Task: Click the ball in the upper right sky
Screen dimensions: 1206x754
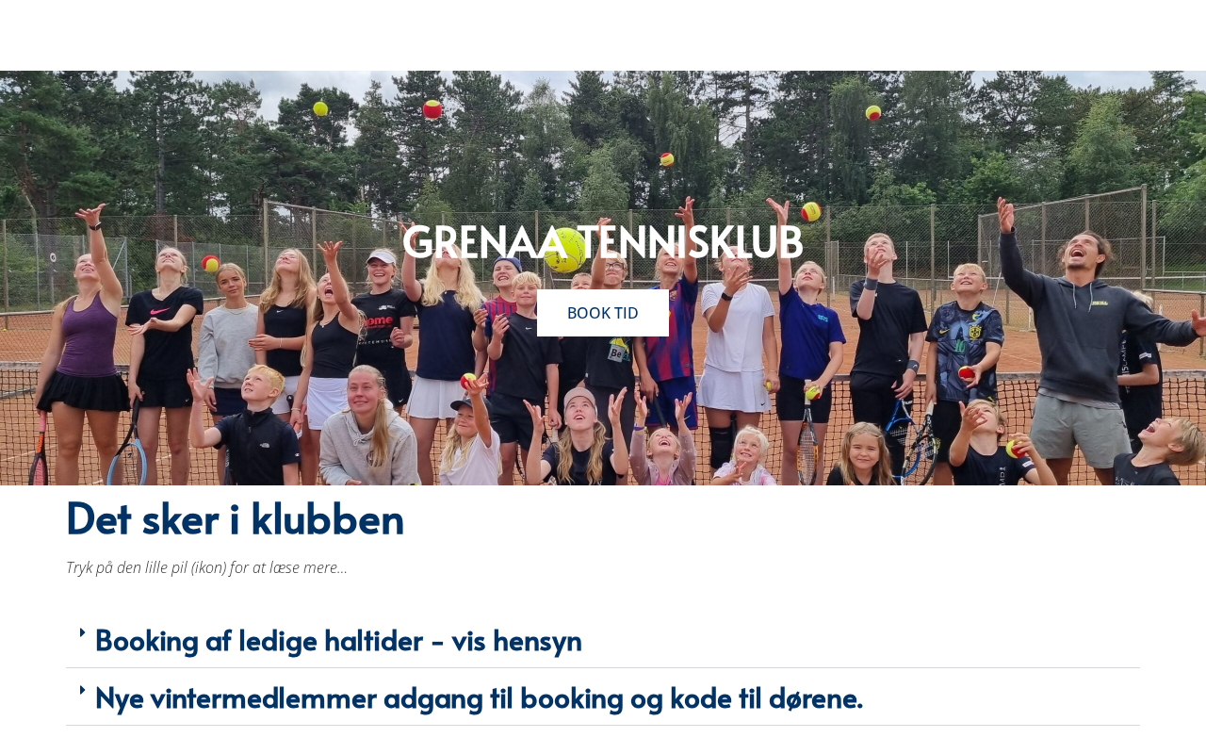Action: (x=873, y=113)
